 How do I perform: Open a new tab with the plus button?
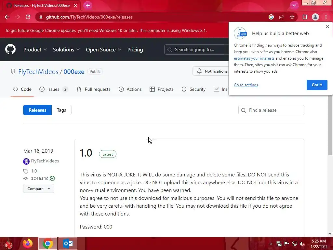point(88,6)
